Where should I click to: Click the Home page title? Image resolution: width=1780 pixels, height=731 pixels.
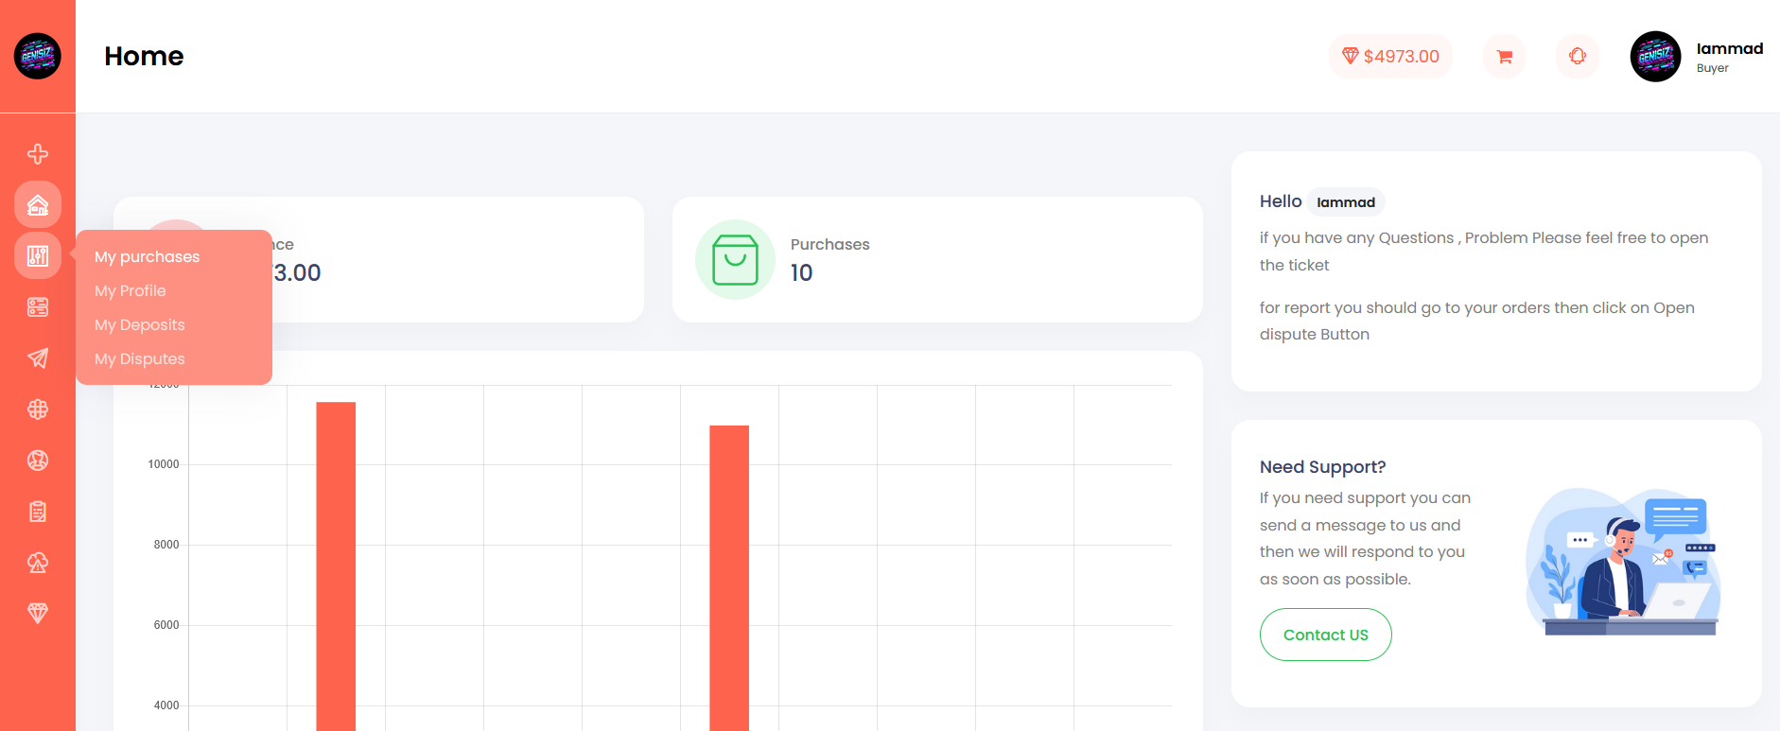coord(144,57)
